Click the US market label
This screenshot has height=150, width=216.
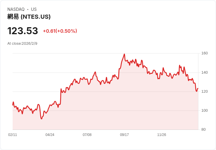(34, 9)
